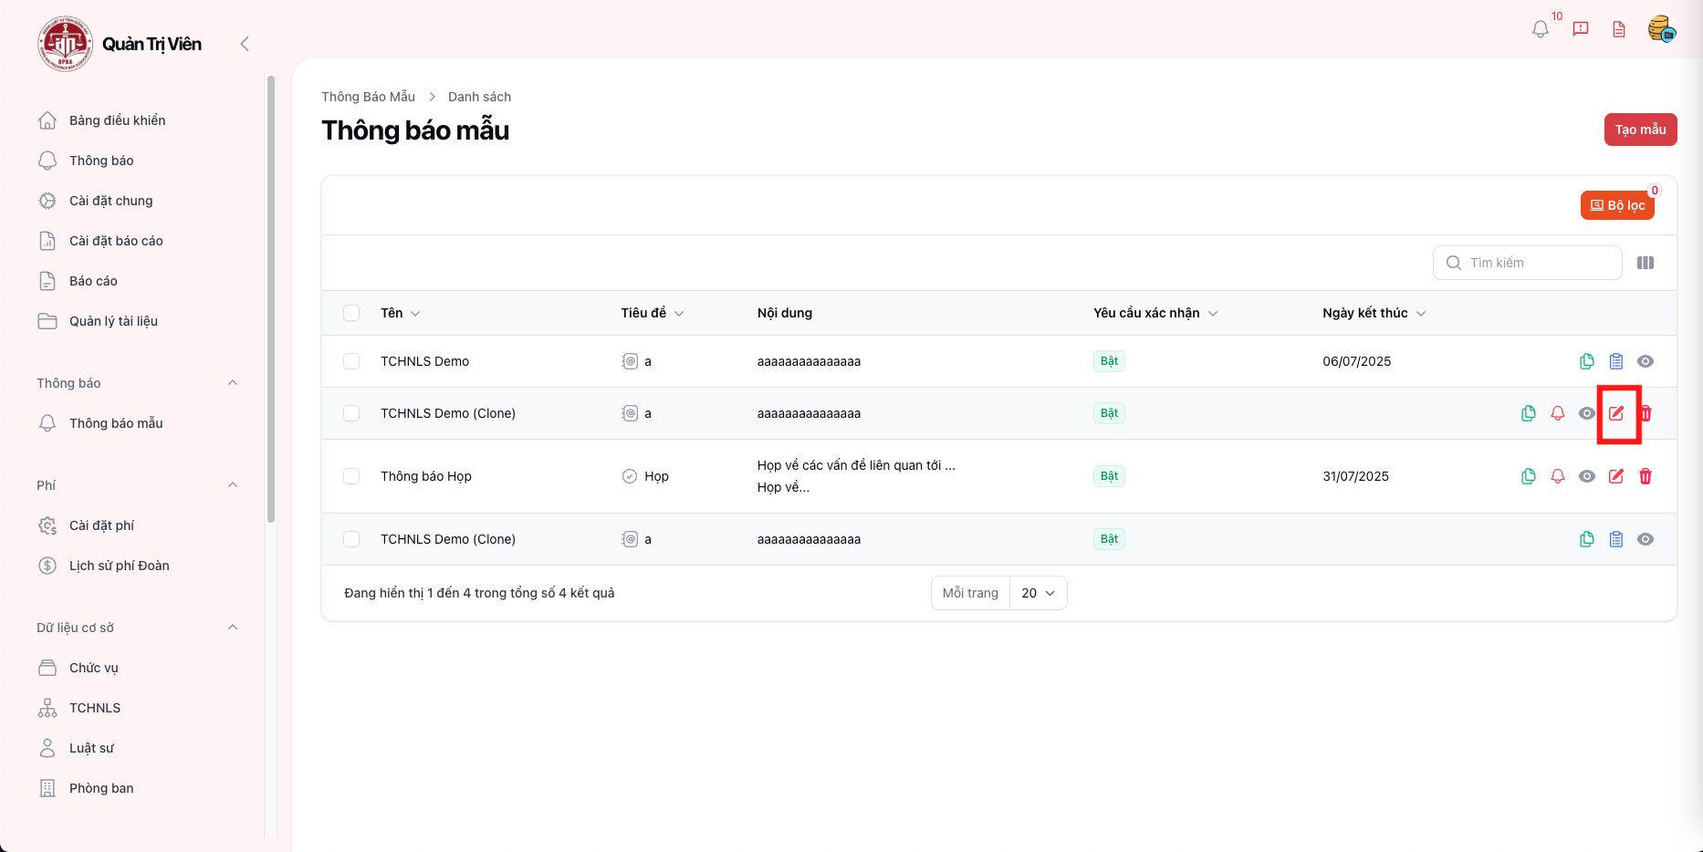Click the Tạo mẫu button
This screenshot has width=1703, height=852.
tap(1640, 130)
